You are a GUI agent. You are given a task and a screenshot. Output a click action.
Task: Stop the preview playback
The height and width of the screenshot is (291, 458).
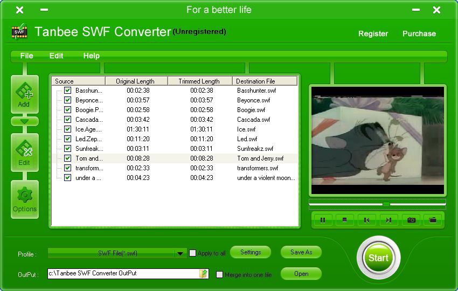(345, 220)
